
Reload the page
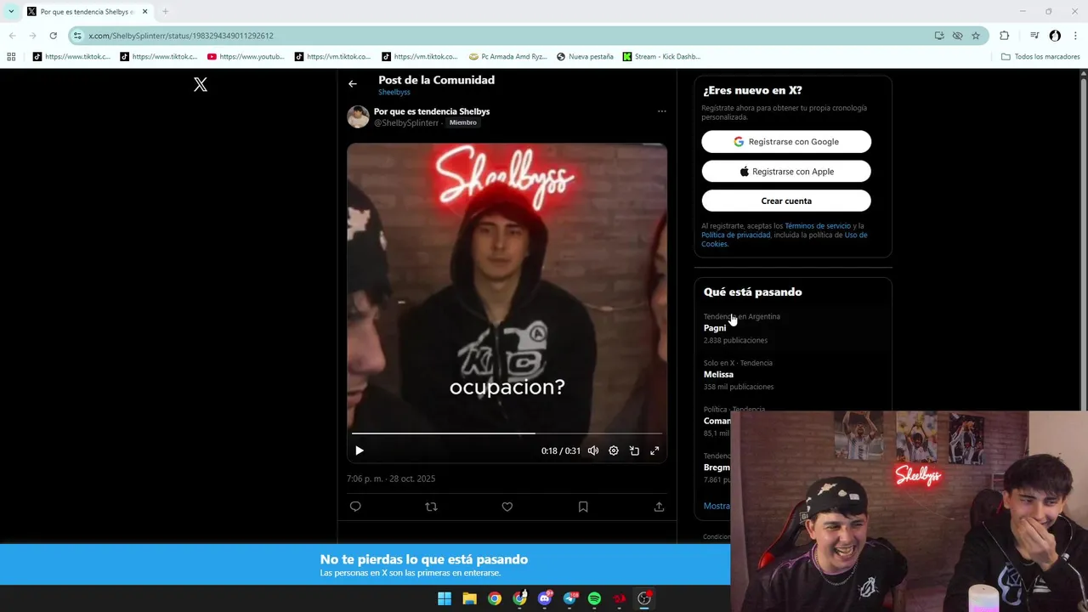(53, 36)
